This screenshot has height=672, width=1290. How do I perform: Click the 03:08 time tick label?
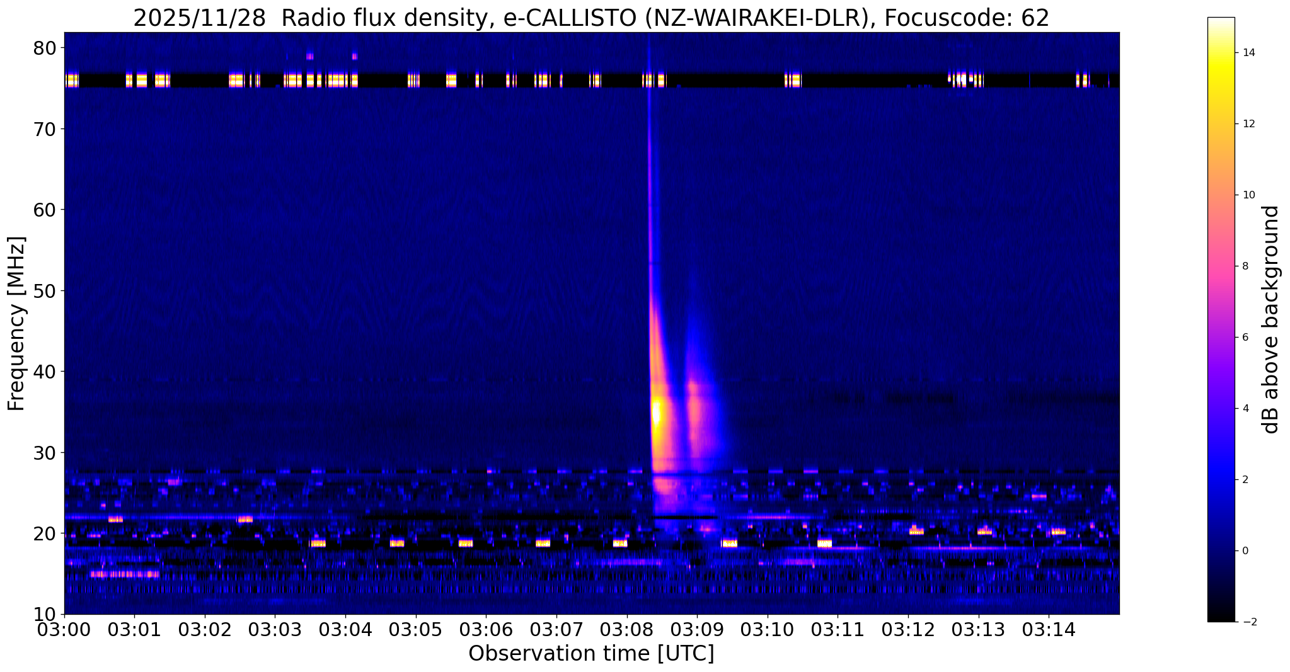[x=627, y=630]
